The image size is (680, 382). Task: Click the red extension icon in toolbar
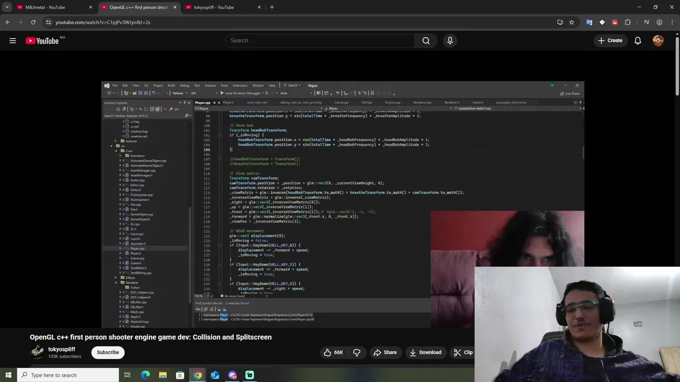point(615,22)
